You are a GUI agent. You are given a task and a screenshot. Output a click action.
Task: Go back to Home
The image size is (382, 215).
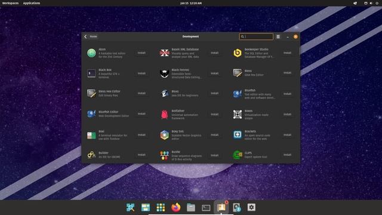coord(91,36)
